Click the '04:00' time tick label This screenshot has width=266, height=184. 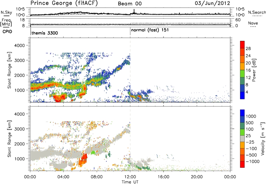(x=64, y=177)
